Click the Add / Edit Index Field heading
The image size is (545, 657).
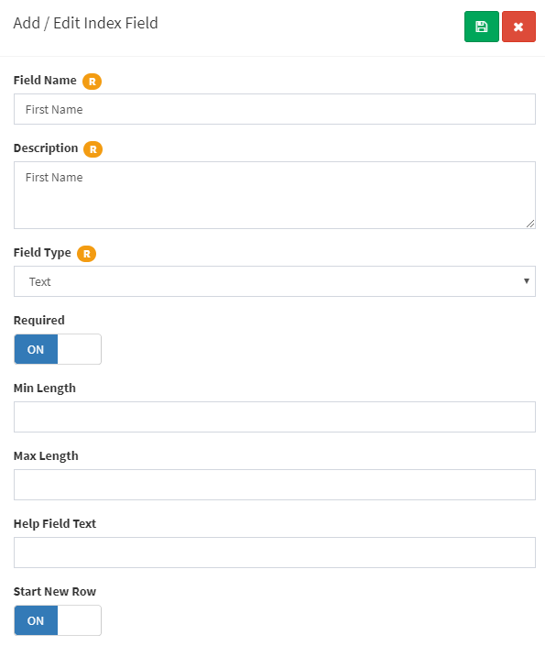[85, 23]
